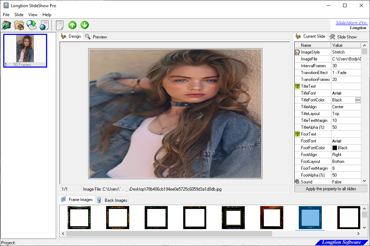Select slide 1 thumbnail with 50 Frames
Screen dimensions: 370x246
[x=25, y=51]
